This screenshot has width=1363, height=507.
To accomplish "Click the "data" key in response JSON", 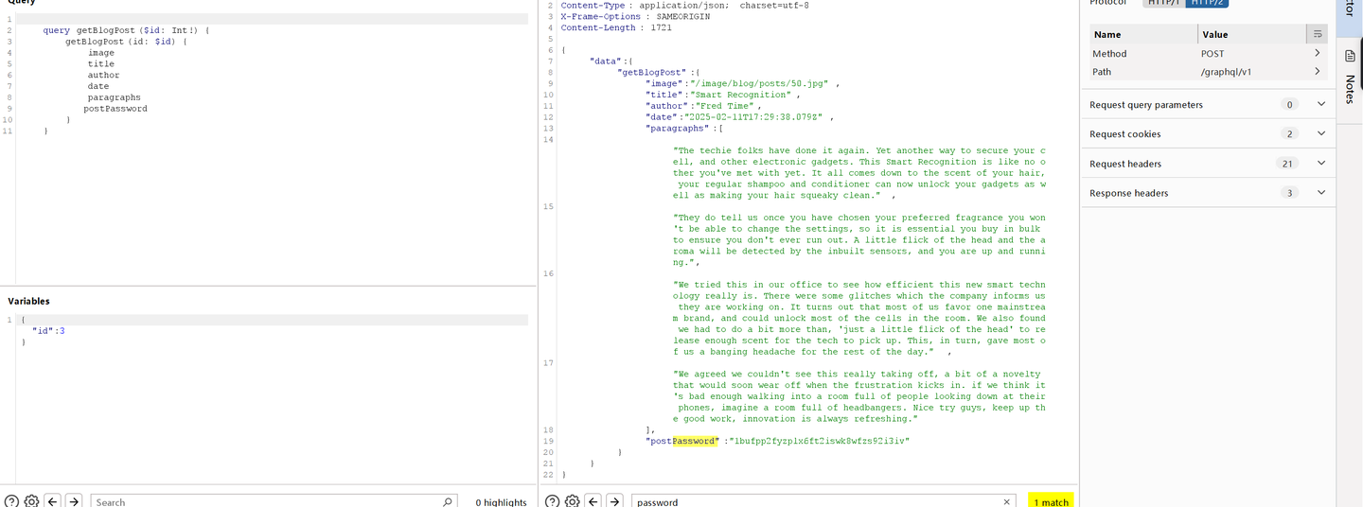I will point(605,61).
